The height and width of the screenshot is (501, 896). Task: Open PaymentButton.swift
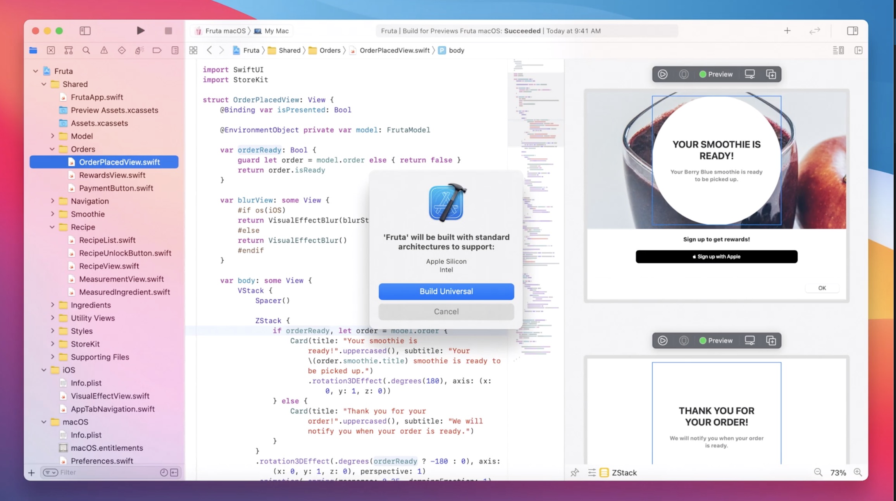click(104, 188)
